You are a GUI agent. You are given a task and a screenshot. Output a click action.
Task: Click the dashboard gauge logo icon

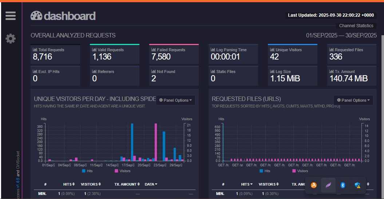36,16
